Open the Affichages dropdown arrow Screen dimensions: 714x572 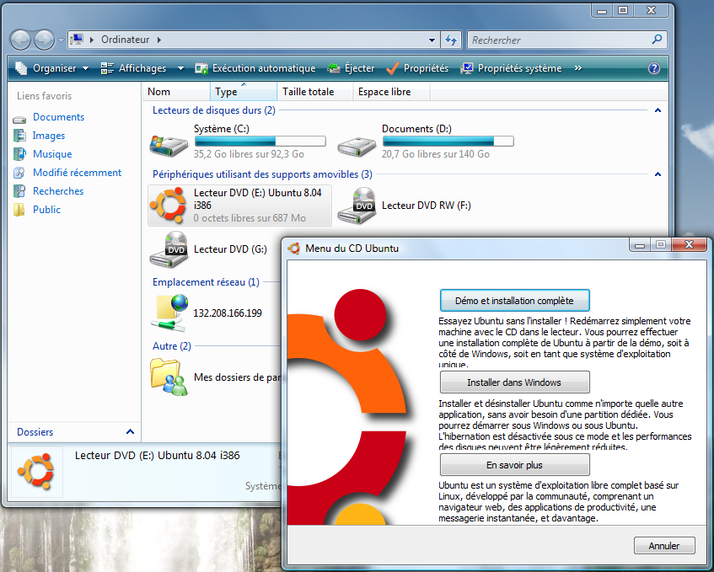180,68
